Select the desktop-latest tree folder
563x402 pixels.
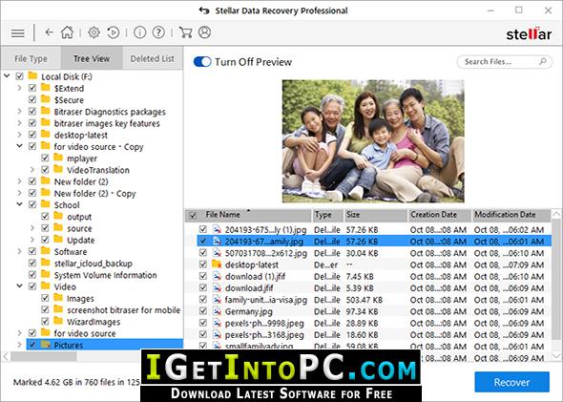(81, 135)
